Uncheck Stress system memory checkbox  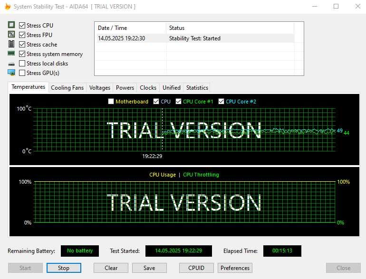tap(22, 54)
